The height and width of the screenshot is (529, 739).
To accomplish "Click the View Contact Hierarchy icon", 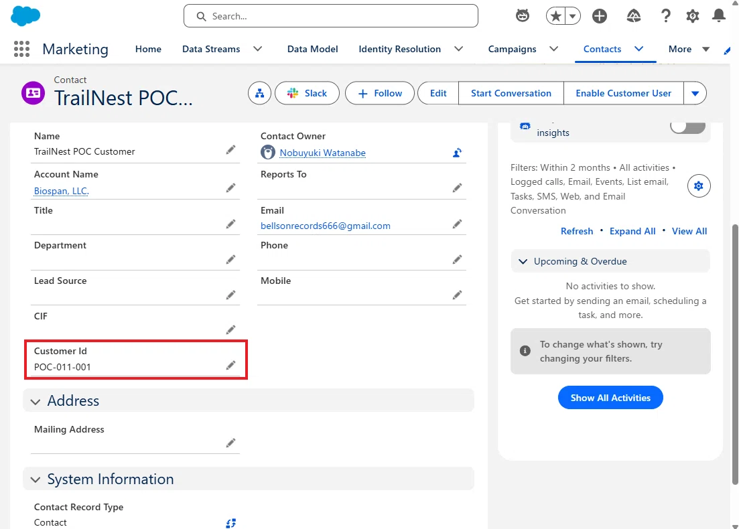I will pyautogui.click(x=260, y=93).
